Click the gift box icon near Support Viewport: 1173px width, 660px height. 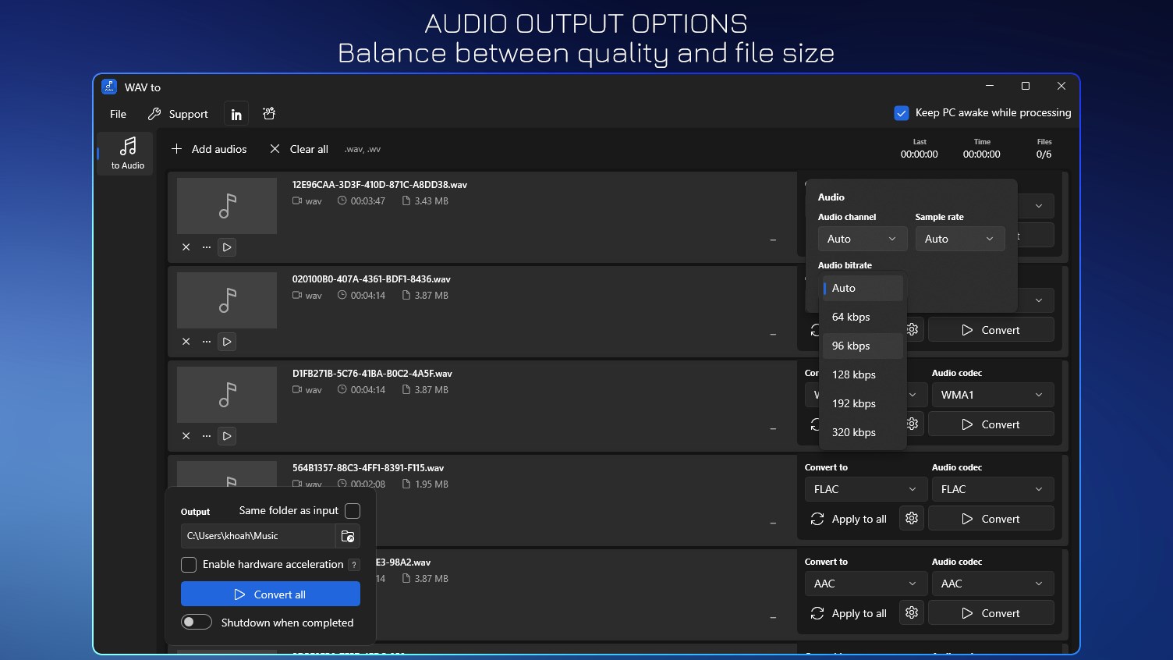click(x=268, y=113)
